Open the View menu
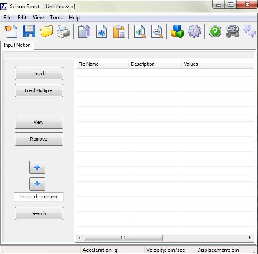Screen dimensions: 258x254 coord(38,18)
